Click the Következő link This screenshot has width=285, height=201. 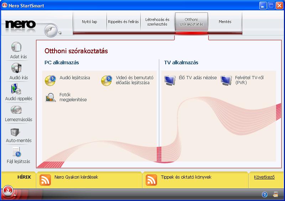pos(264,177)
